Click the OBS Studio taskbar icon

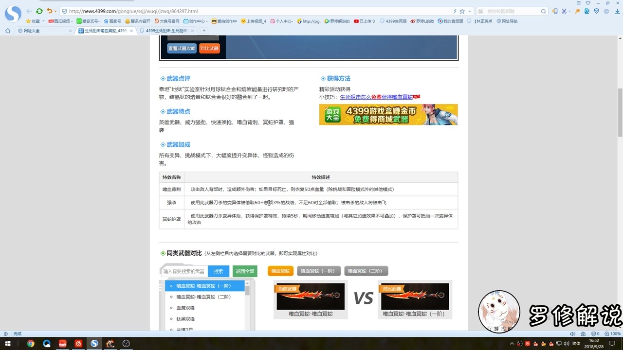point(126,344)
